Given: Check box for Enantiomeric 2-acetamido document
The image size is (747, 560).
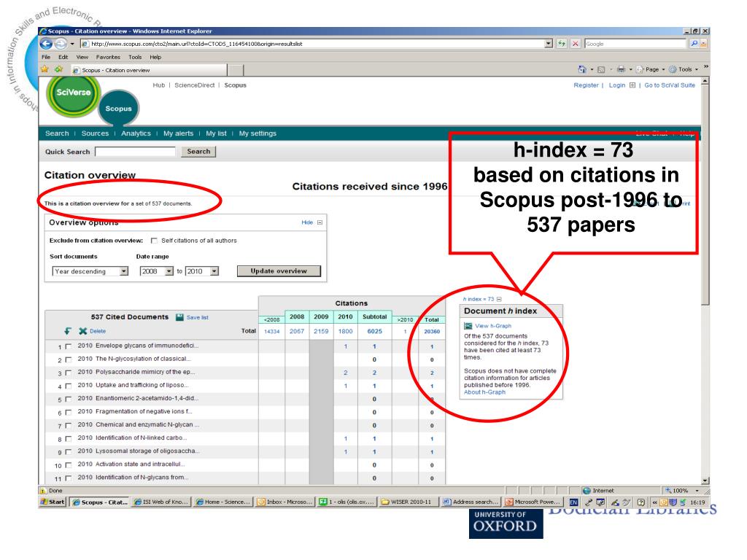Looking at the screenshot, I should 68,399.
